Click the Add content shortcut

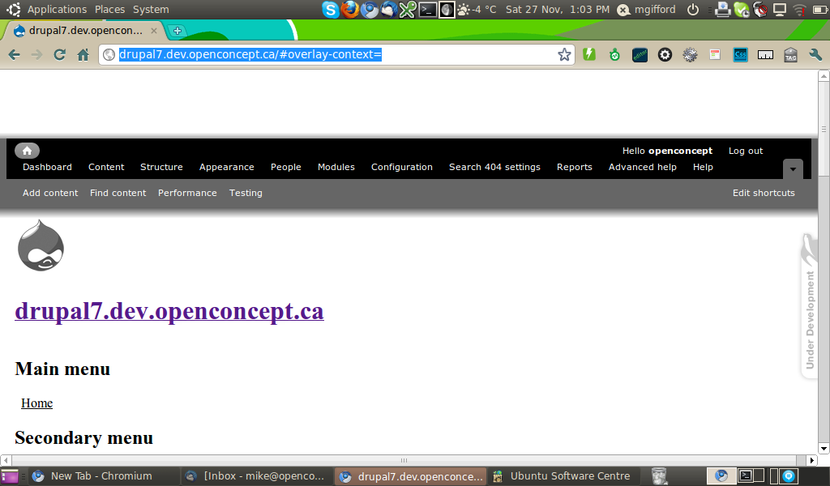(50, 193)
